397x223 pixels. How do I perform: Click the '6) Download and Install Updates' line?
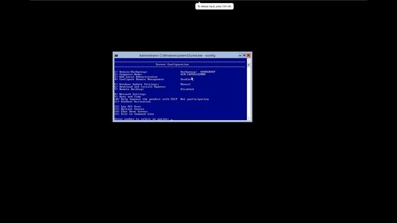click(140, 87)
